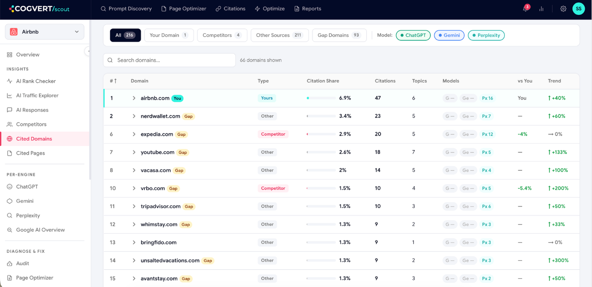Click the Competitor tag on expedia.com row
Screen dimensions: 592x287
point(273,134)
